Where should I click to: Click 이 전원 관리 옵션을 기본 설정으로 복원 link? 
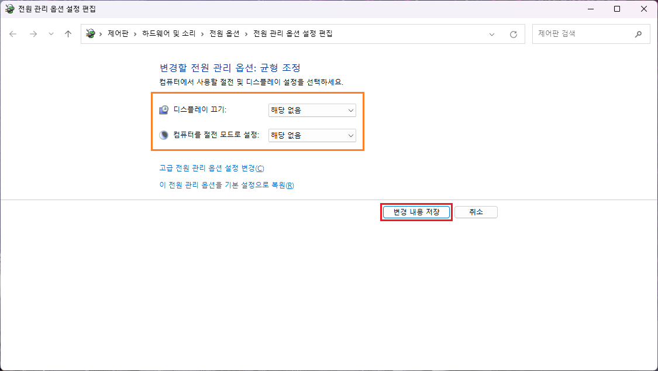point(229,185)
